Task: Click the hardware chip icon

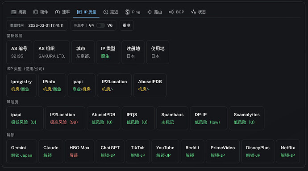Action: point(36,12)
